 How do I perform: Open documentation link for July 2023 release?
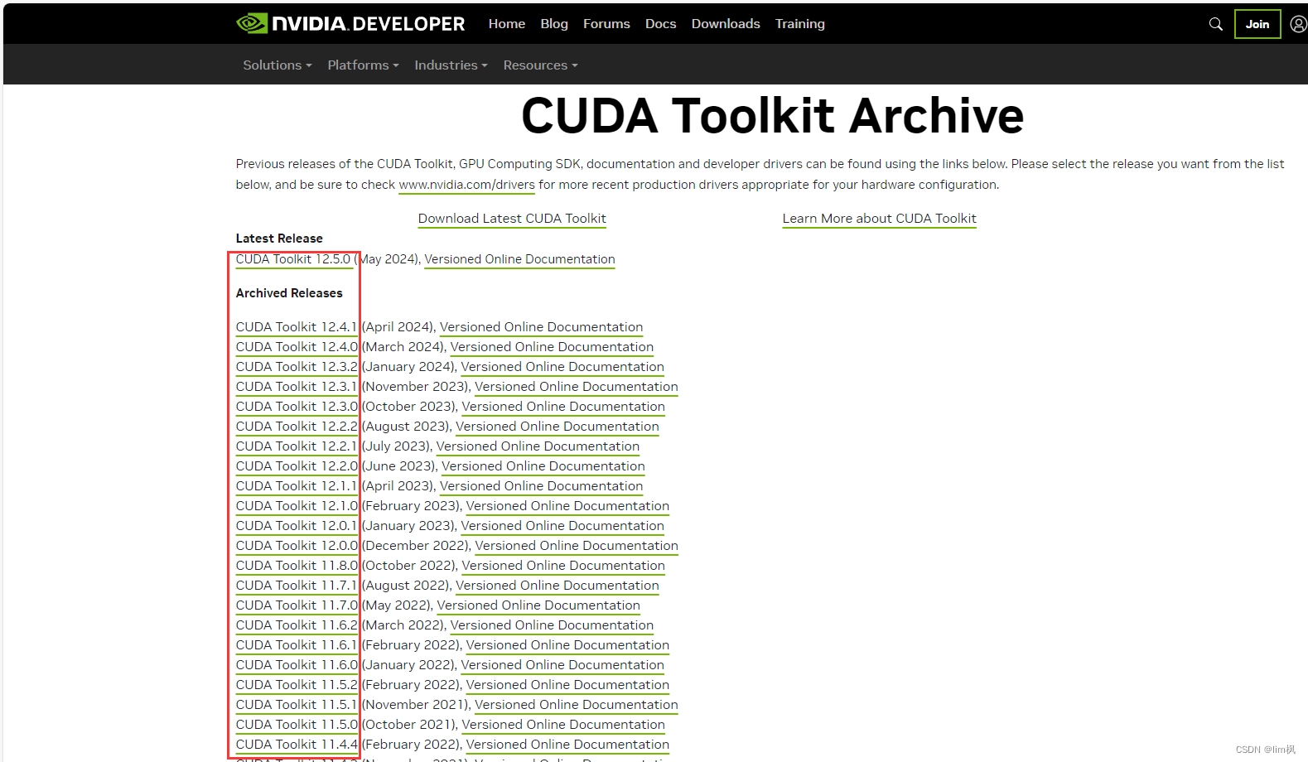click(x=538, y=446)
